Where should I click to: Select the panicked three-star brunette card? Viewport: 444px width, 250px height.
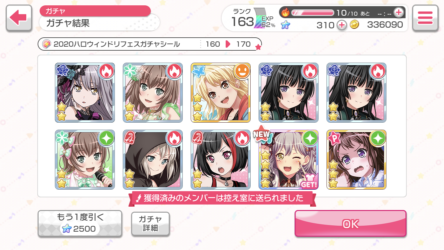[x=356, y=160]
